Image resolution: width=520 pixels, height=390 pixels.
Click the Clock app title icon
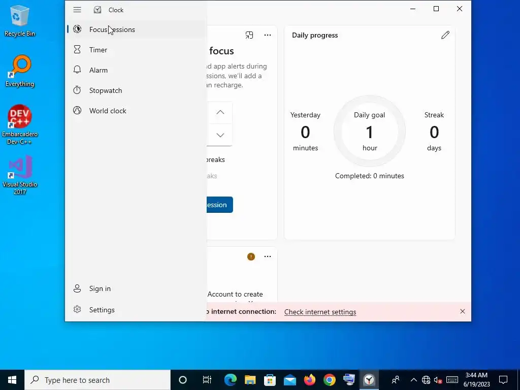click(x=97, y=10)
